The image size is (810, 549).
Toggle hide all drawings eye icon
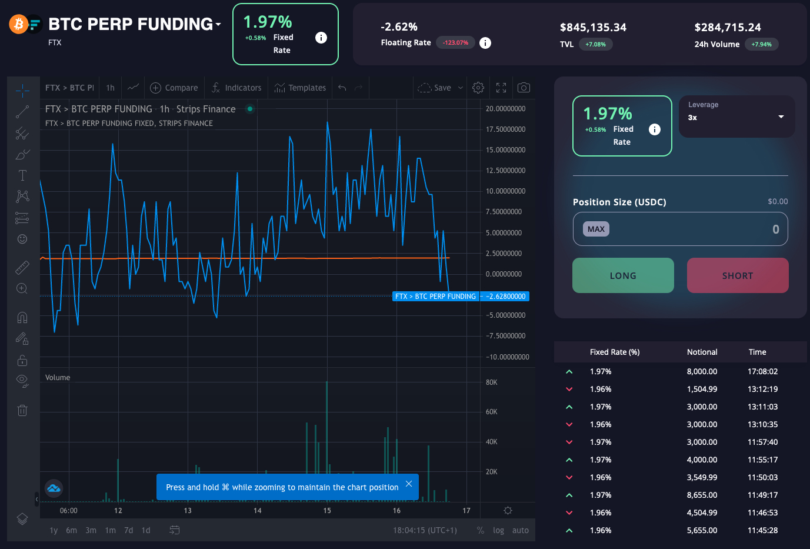pyautogui.click(x=22, y=381)
